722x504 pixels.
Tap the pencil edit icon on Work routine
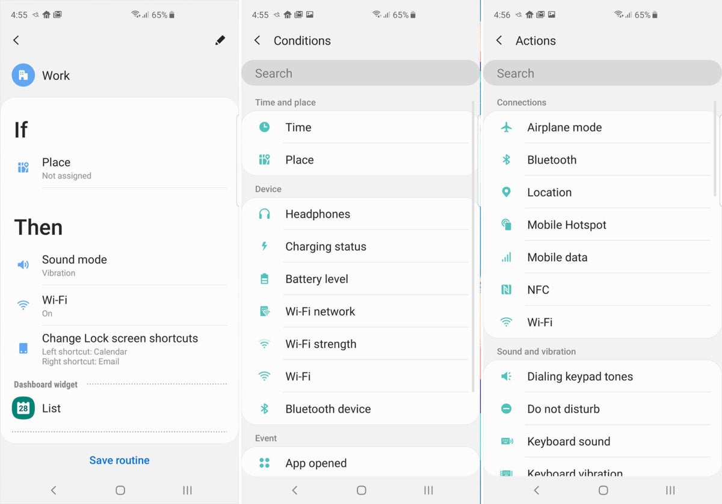tap(220, 40)
